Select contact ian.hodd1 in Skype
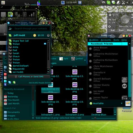 point(18,72)
